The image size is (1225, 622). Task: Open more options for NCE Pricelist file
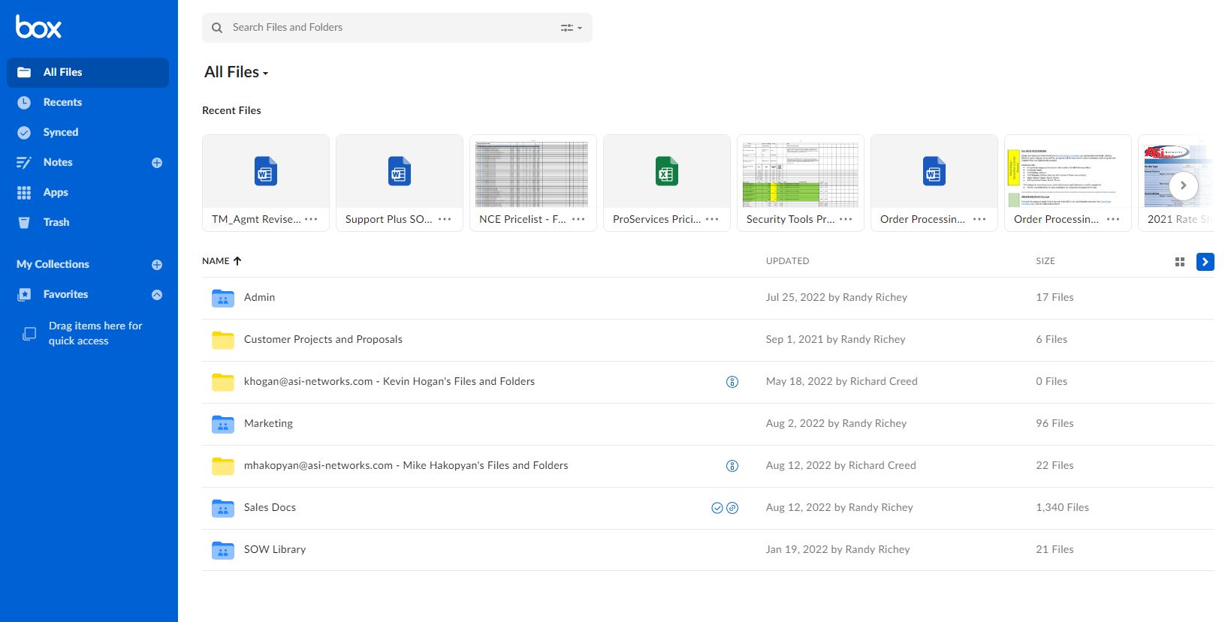(x=578, y=219)
